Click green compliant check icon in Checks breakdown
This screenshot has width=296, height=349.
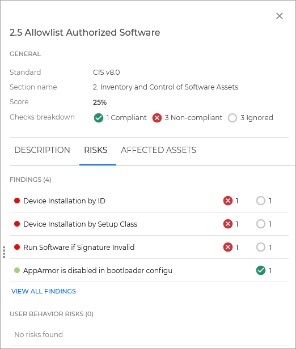point(99,118)
